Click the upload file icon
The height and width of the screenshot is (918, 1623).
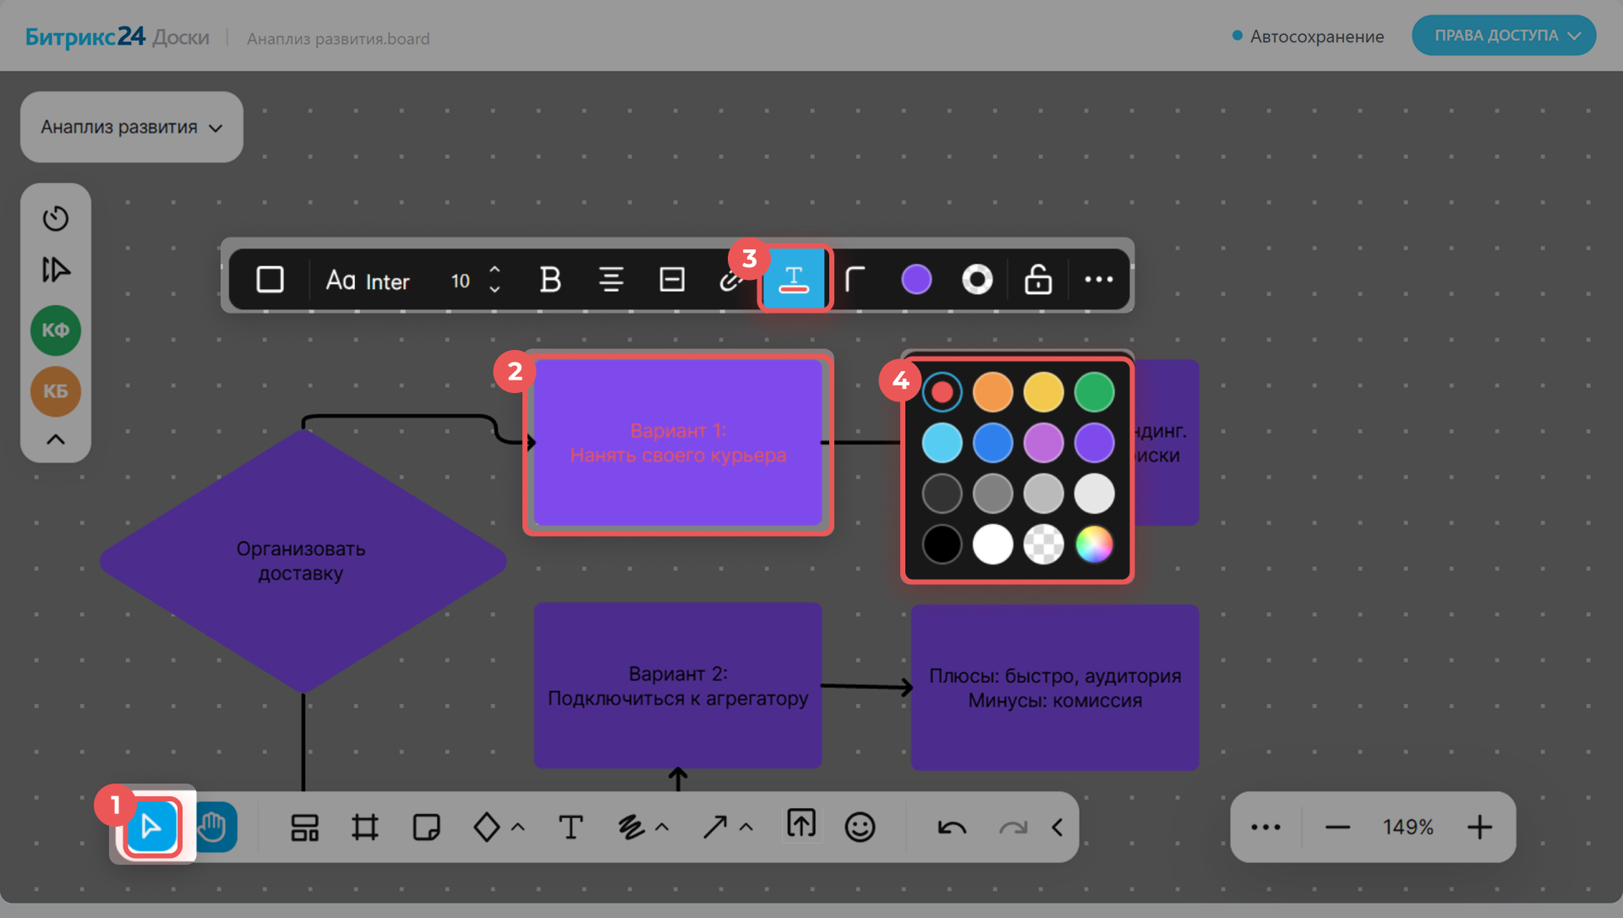(x=801, y=823)
